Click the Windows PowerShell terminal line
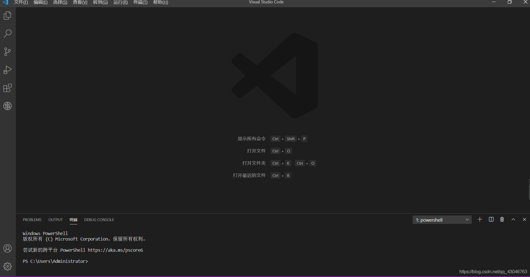 pos(45,233)
